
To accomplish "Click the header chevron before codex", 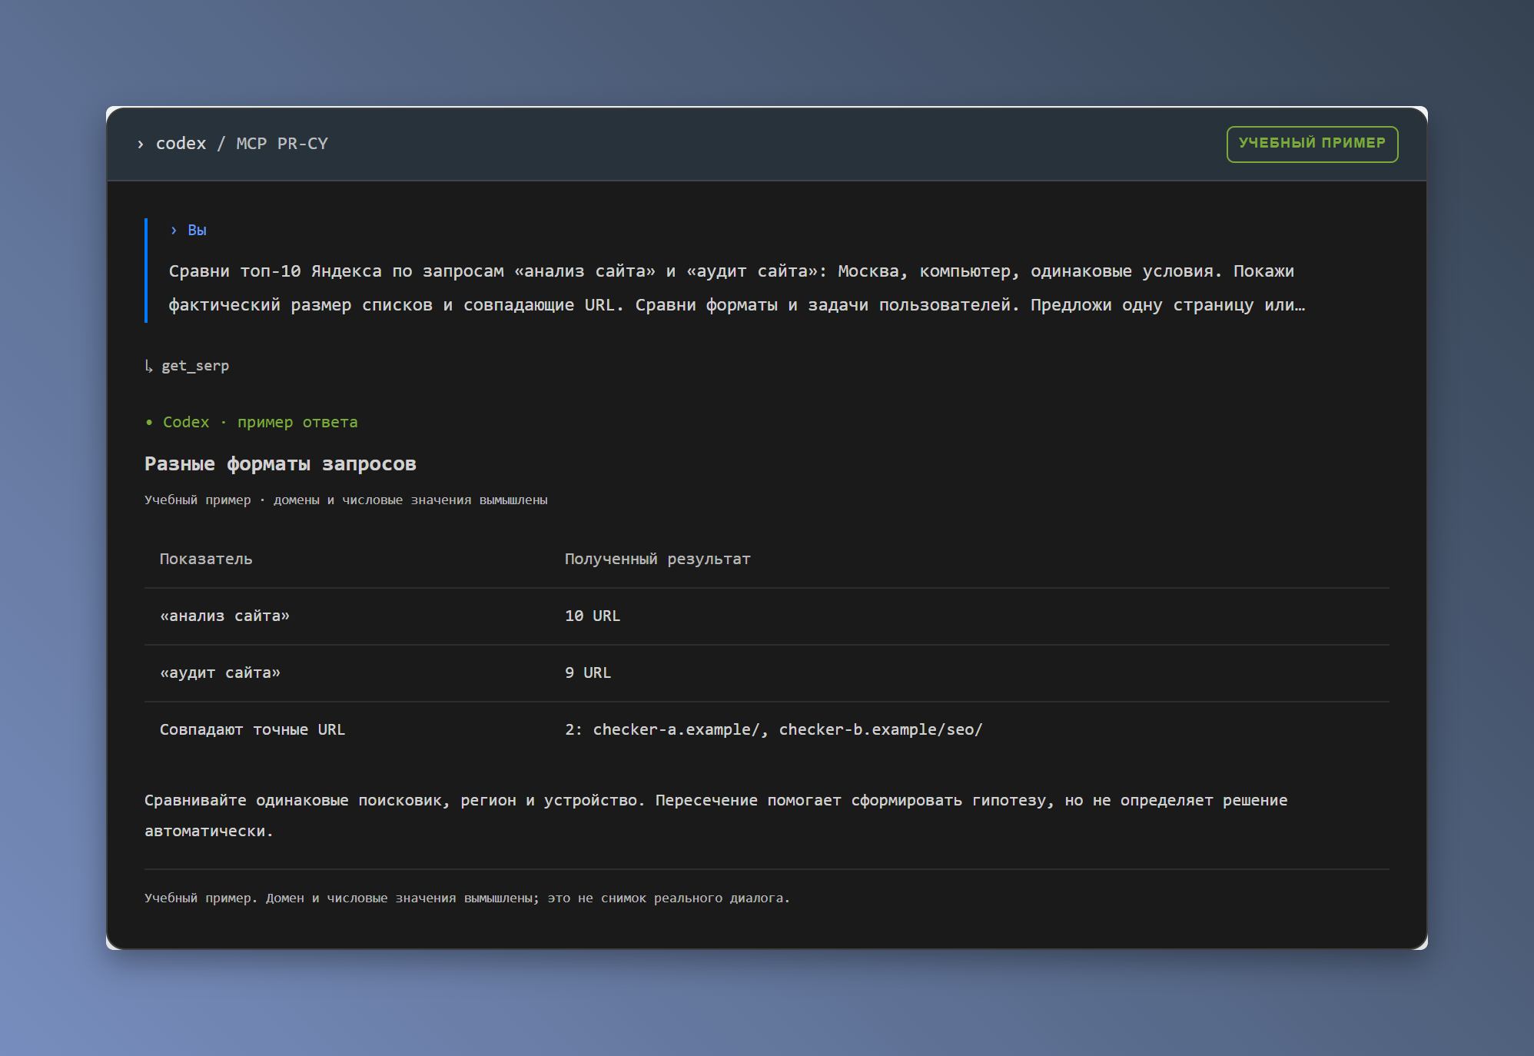I will [x=140, y=144].
